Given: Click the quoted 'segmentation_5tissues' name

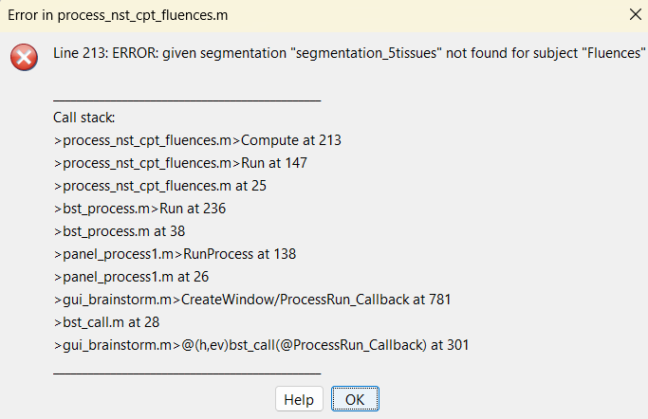Looking at the screenshot, I should [369, 53].
